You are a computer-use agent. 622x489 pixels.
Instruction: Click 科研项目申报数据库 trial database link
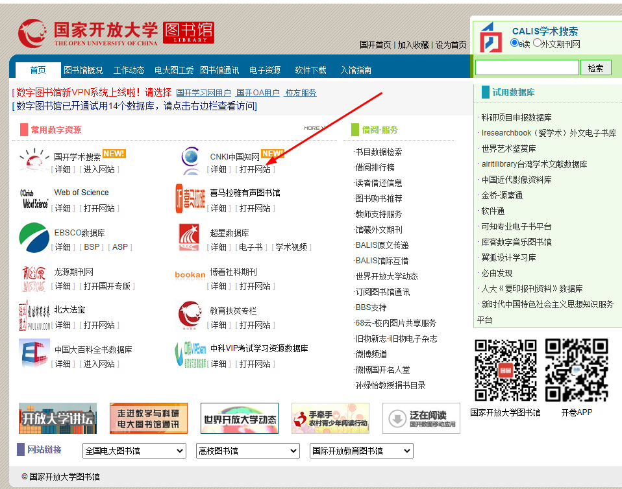pyautogui.click(x=516, y=117)
